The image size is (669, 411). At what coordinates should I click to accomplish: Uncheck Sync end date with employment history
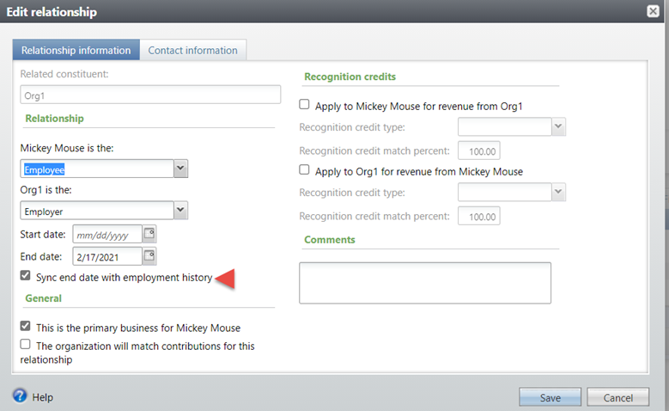[25, 275]
